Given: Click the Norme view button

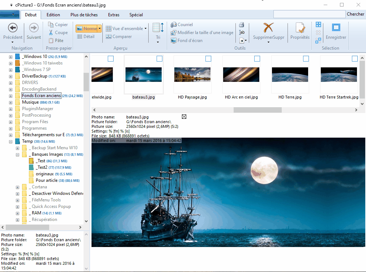Looking at the screenshot, I should click(x=87, y=29).
